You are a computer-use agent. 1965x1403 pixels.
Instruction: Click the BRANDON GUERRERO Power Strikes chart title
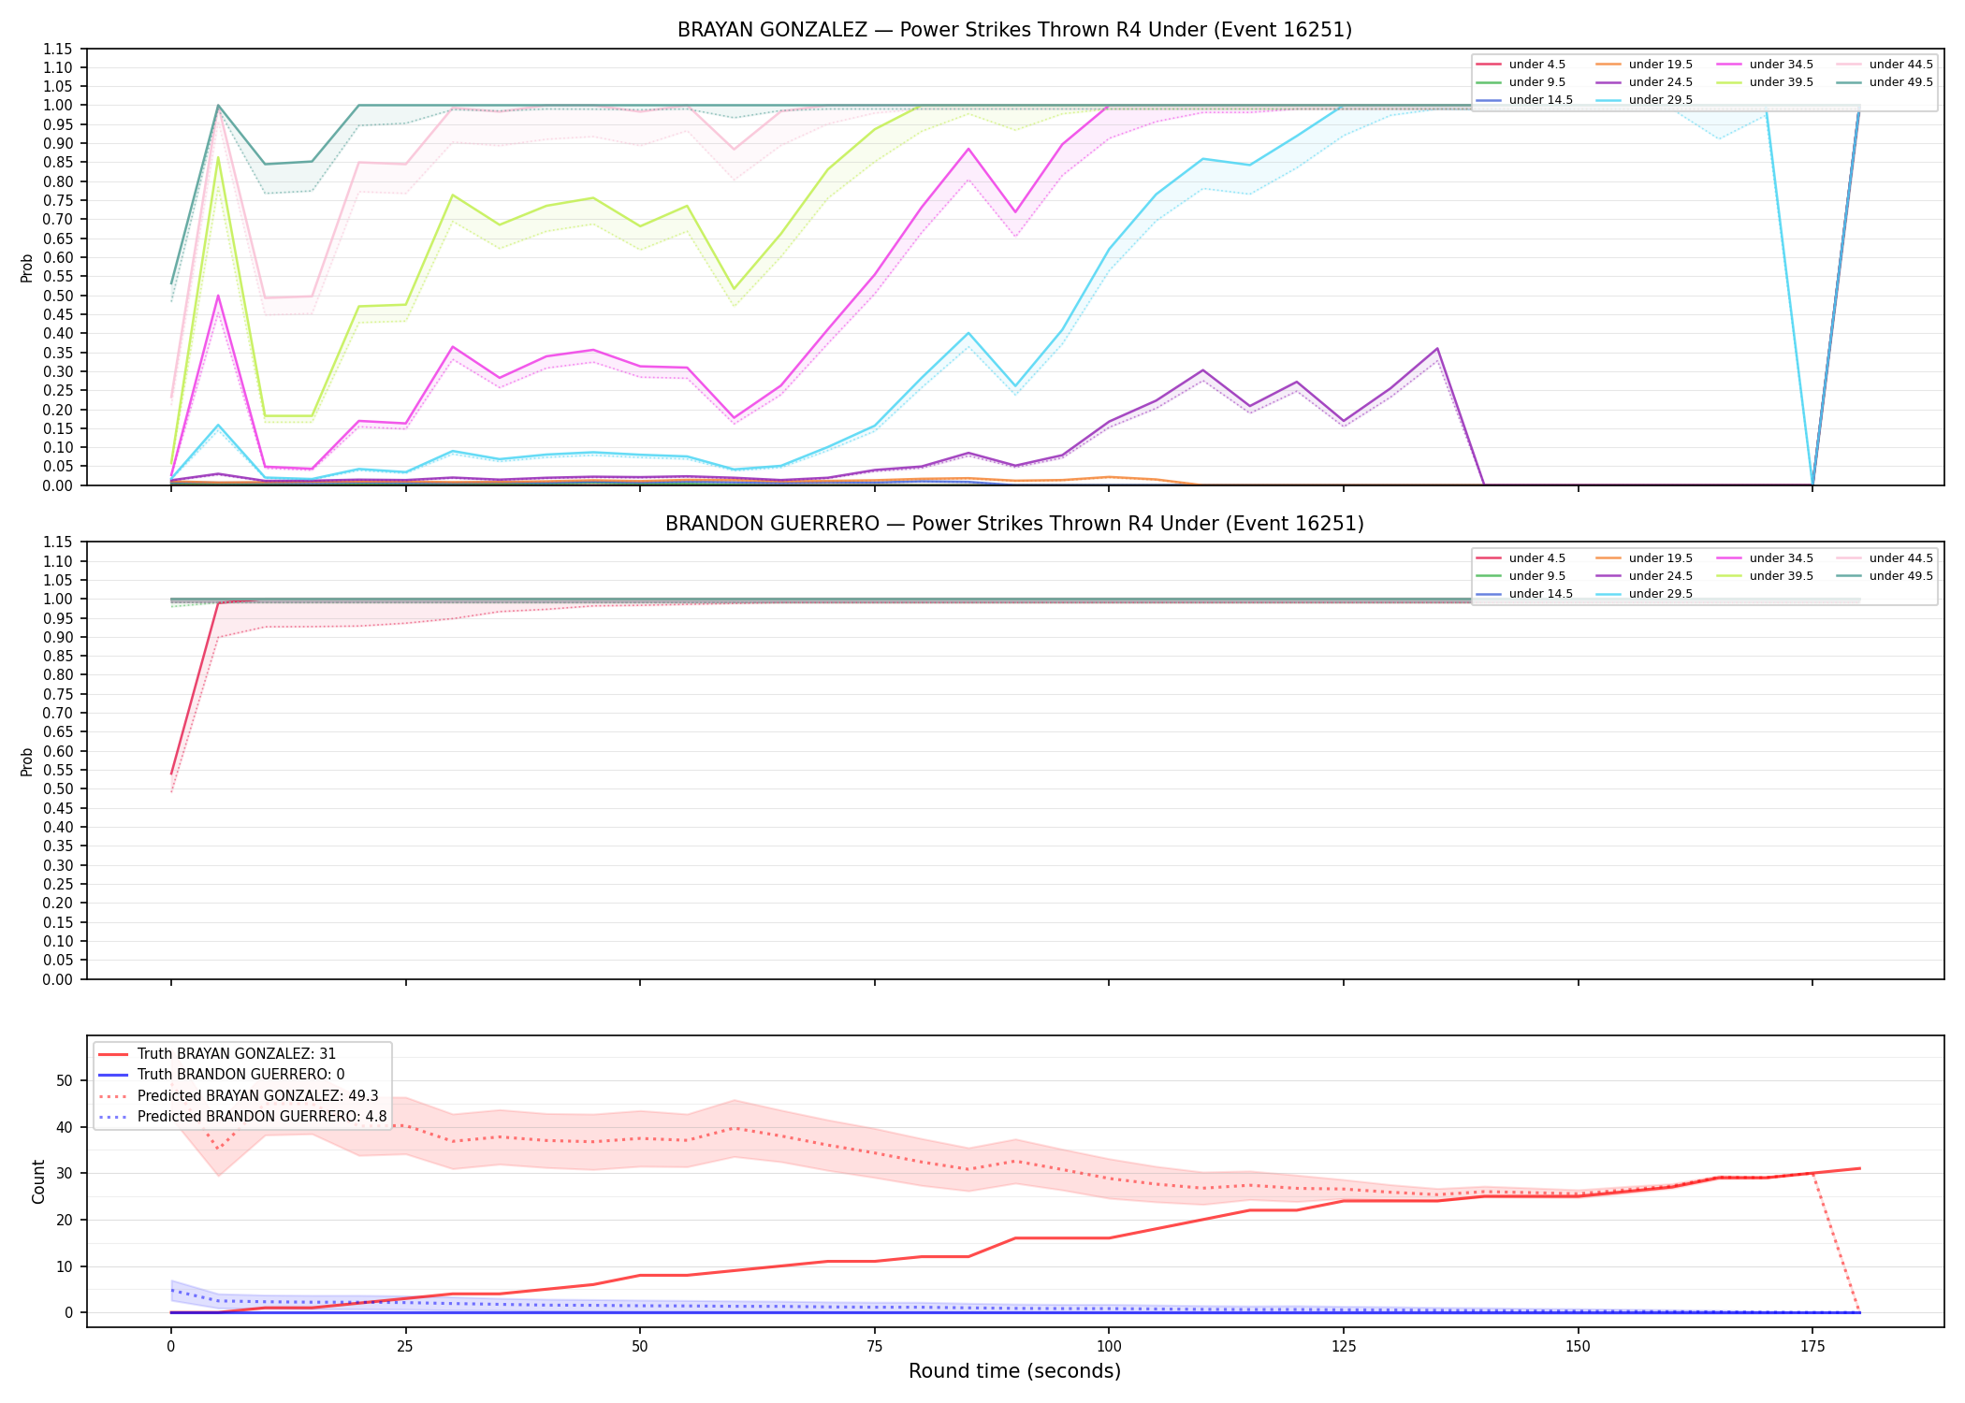[1014, 524]
